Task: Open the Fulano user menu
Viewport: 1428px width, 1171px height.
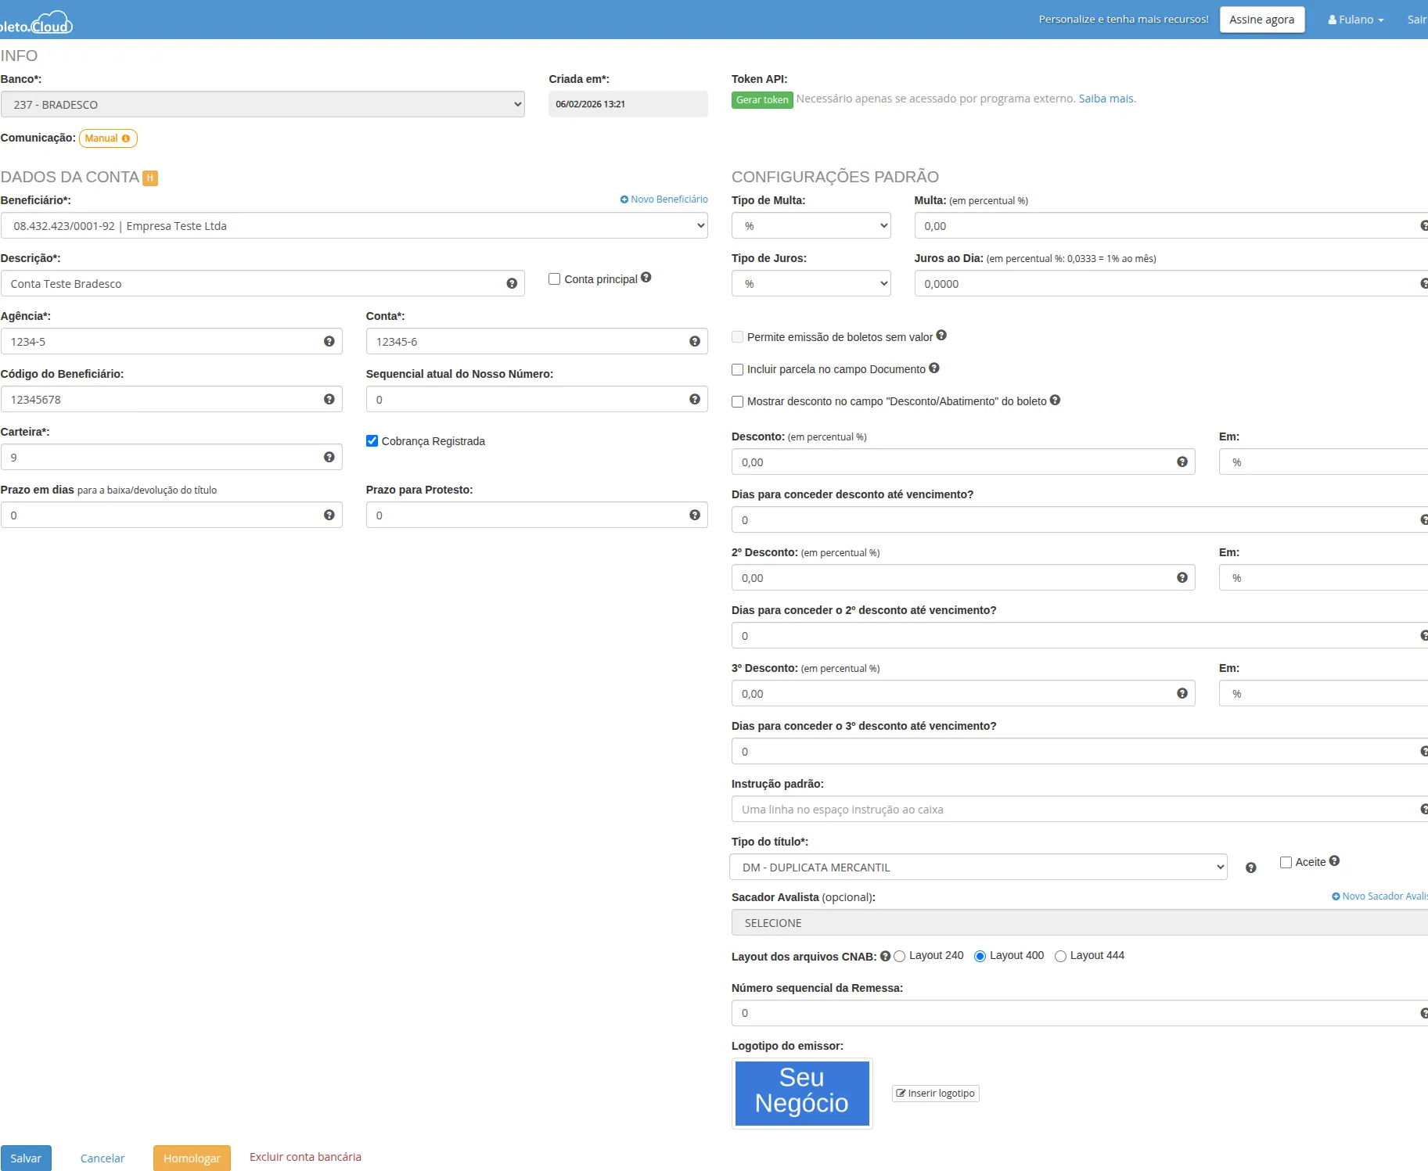Action: (x=1355, y=20)
